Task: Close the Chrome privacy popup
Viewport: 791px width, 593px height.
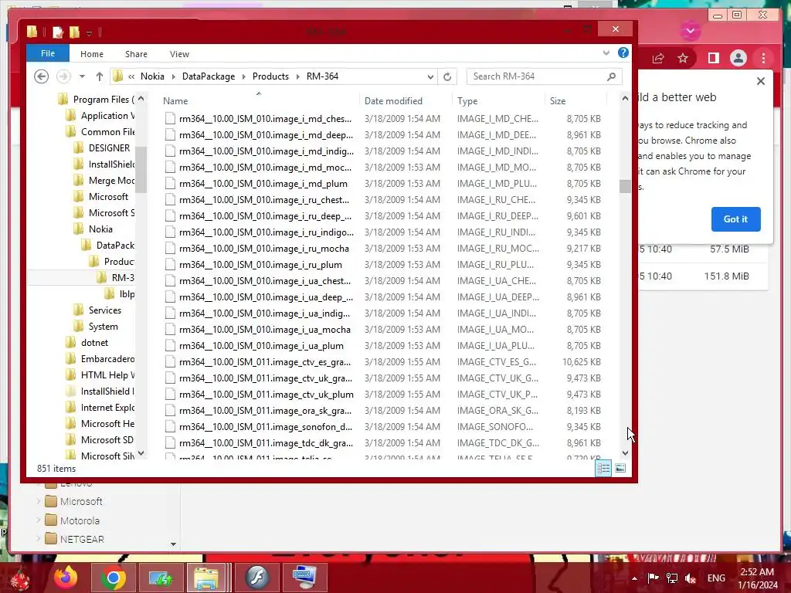Action: 761,80
